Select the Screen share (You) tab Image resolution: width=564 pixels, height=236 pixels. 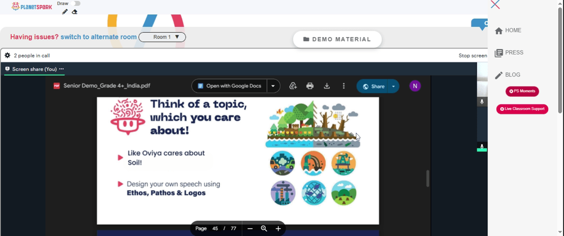coord(34,69)
